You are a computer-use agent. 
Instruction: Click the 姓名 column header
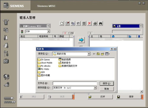click(29, 36)
